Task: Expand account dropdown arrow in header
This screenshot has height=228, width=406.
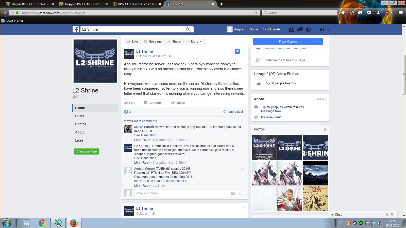Action: tap(328, 29)
